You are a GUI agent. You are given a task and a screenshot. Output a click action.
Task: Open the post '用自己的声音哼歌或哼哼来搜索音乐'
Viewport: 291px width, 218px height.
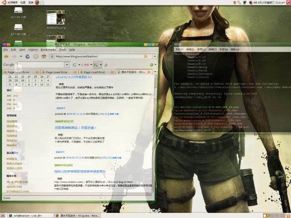80,172
